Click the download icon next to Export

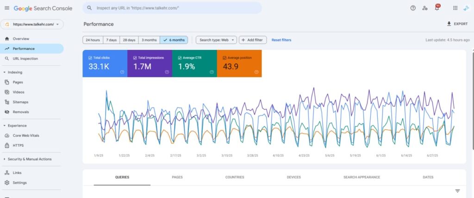[x=449, y=24]
